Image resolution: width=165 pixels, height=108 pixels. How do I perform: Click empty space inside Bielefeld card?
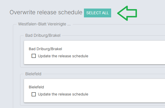126,91
